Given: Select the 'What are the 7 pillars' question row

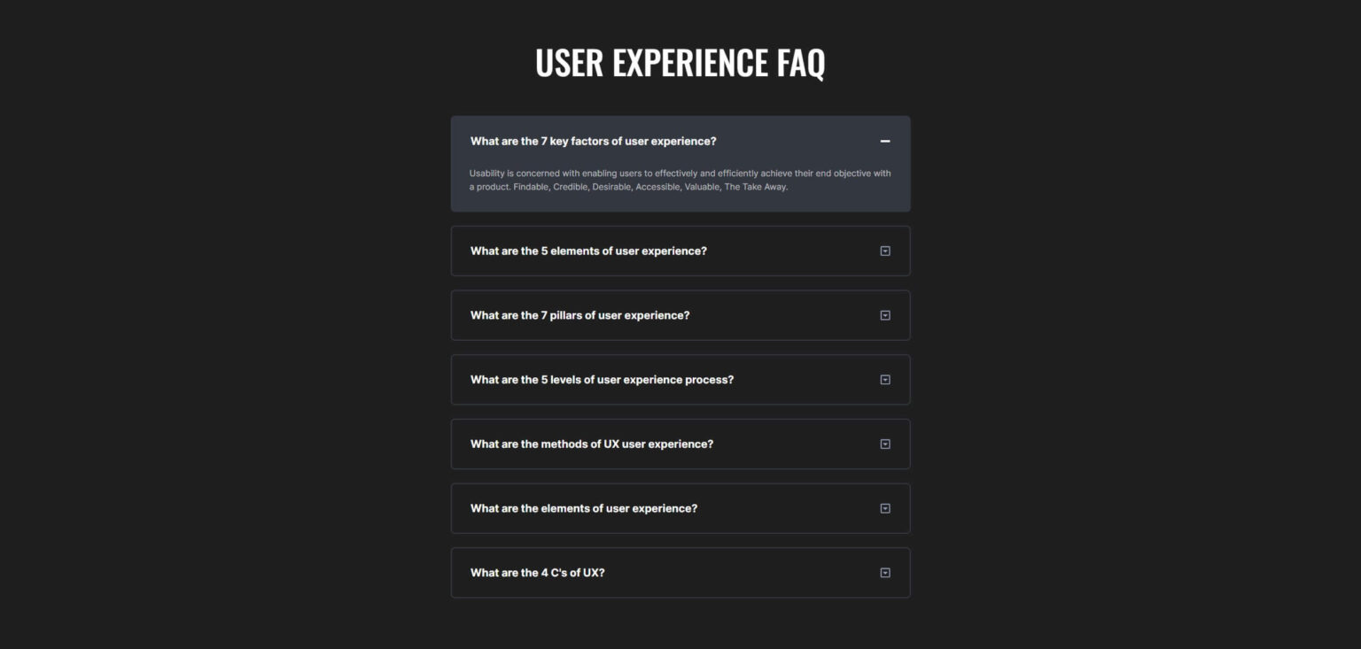Looking at the screenshot, I should click(580, 315).
